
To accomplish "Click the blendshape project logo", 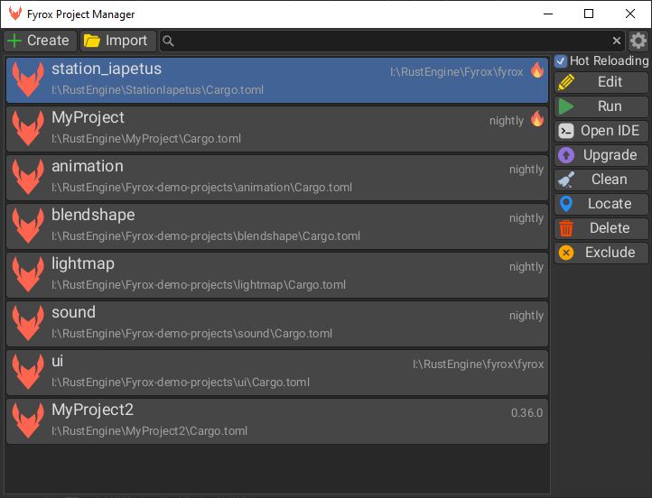I will pyautogui.click(x=28, y=226).
